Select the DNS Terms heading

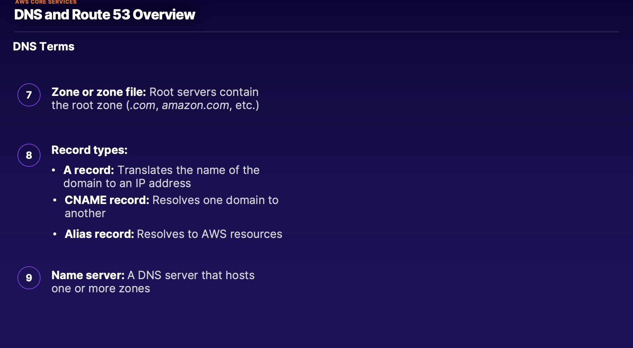(44, 46)
